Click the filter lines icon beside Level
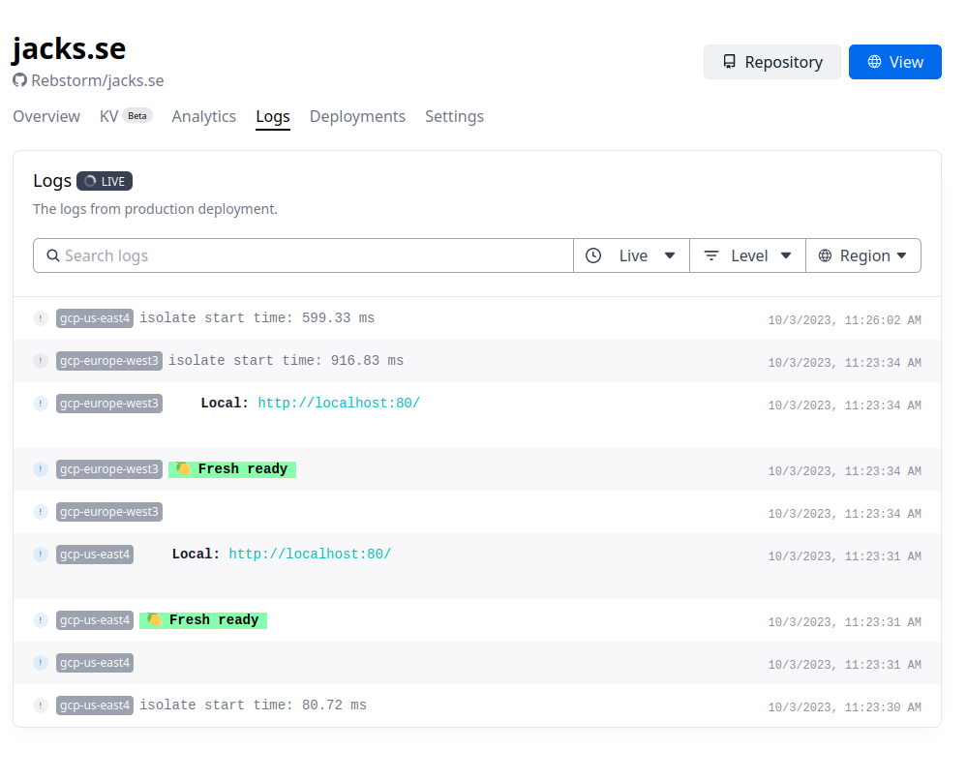 pos(711,255)
